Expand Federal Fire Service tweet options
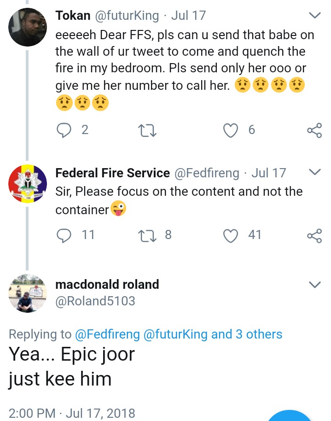This screenshot has height=421, width=331. [314, 173]
